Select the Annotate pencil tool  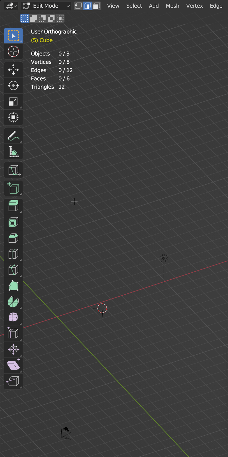pyautogui.click(x=13, y=136)
